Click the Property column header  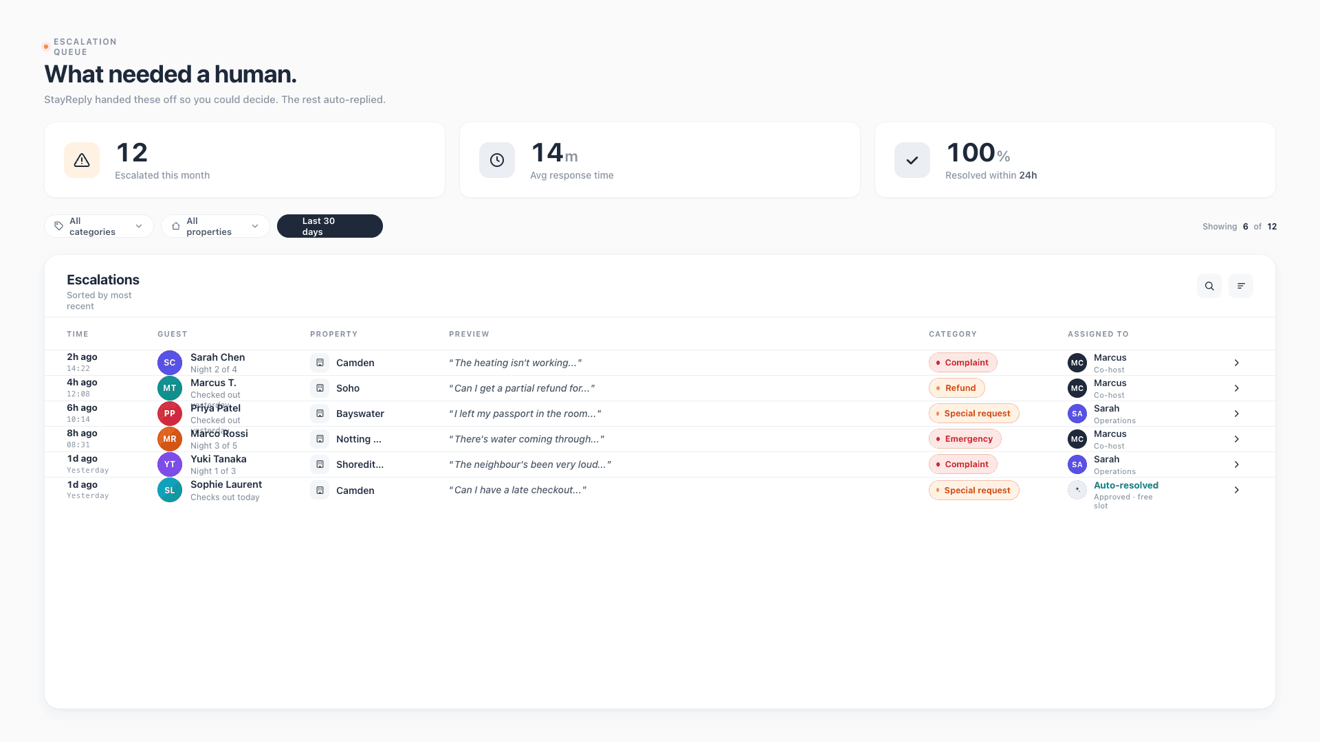click(333, 334)
